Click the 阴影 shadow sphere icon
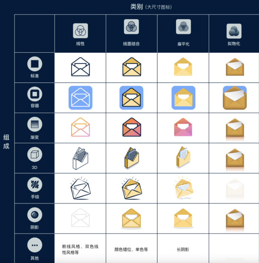The height and width of the screenshot is (263, 259). pos(35,215)
